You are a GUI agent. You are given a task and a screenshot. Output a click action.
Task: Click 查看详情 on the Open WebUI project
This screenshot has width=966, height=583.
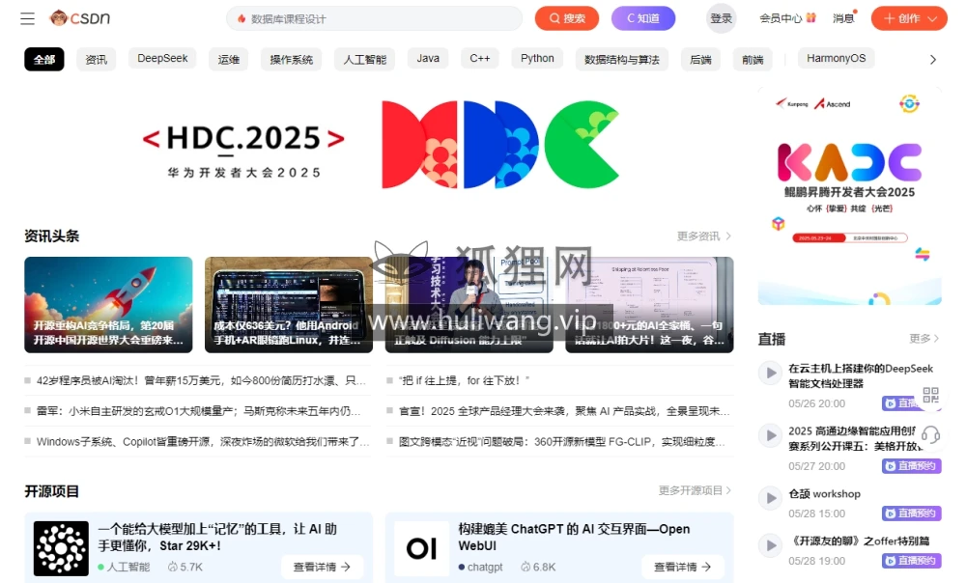(683, 567)
